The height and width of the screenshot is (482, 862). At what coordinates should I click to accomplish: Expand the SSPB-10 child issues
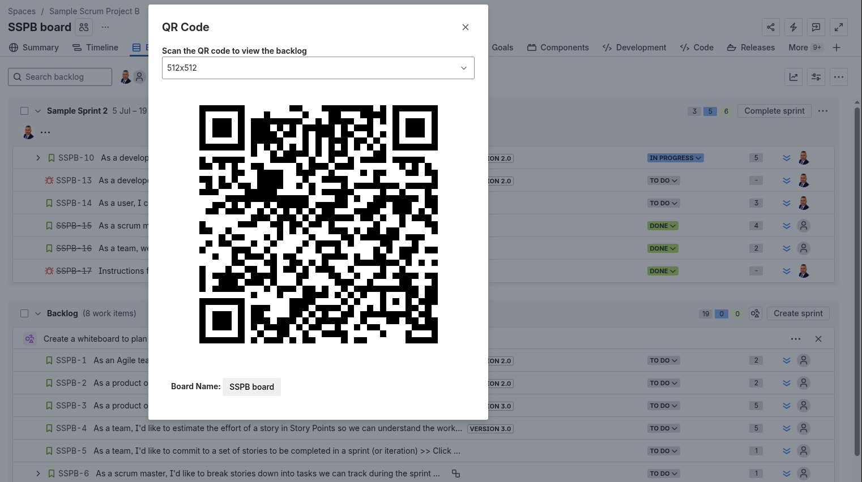tap(38, 158)
